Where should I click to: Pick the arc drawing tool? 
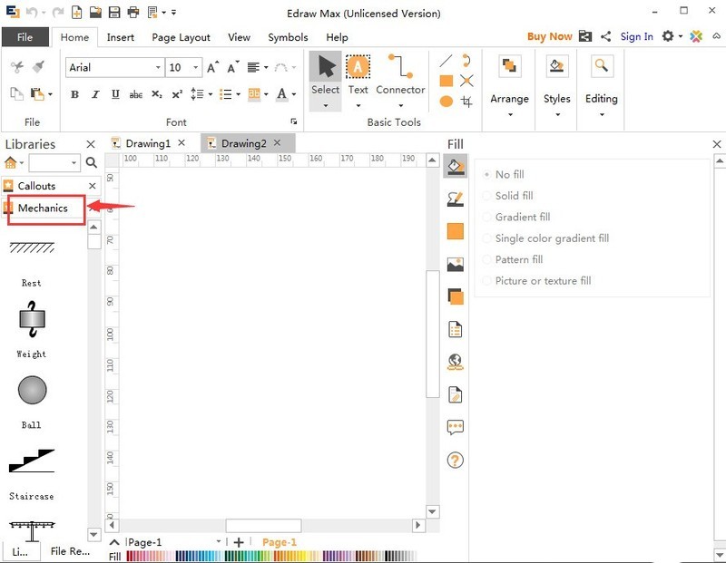point(466,61)
